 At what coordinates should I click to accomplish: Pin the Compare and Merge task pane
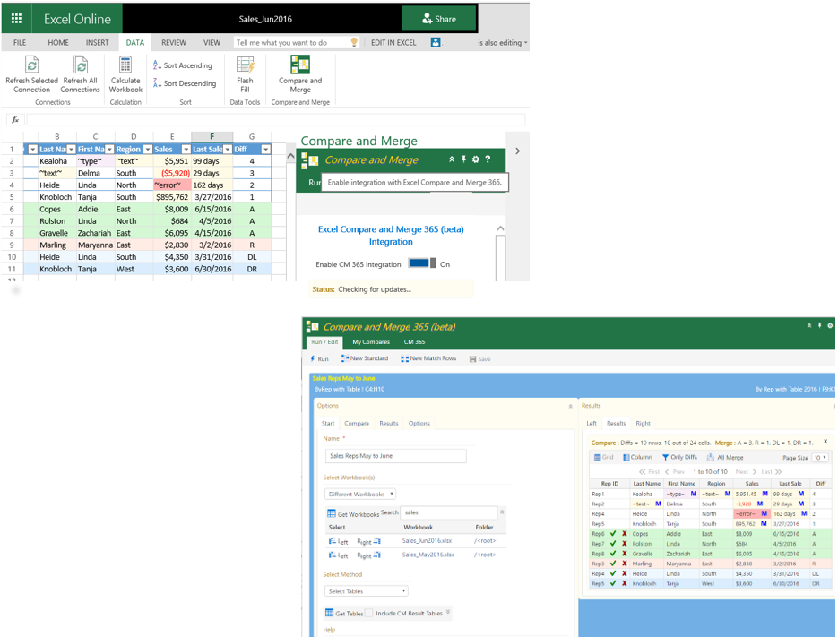463,159
